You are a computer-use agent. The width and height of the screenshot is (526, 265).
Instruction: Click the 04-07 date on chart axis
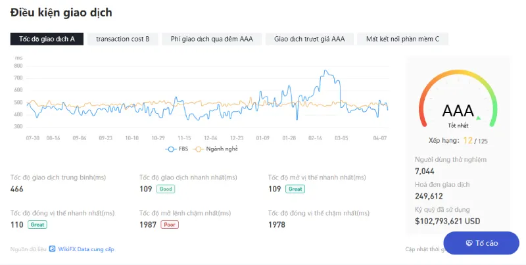click(x=380, y=138)
